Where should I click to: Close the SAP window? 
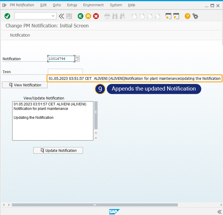218,6
